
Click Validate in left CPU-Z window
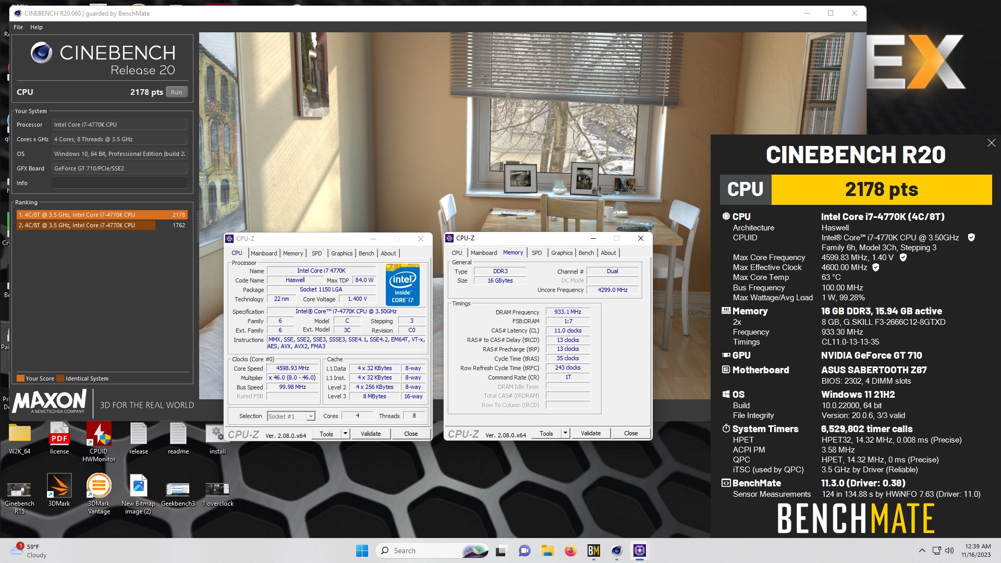[x=371, y=434]
